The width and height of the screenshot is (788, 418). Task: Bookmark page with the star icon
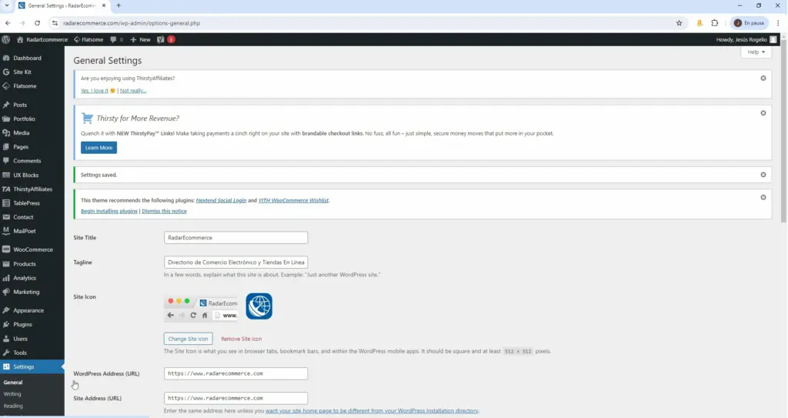pyautogui.click(x=679, y=23)
